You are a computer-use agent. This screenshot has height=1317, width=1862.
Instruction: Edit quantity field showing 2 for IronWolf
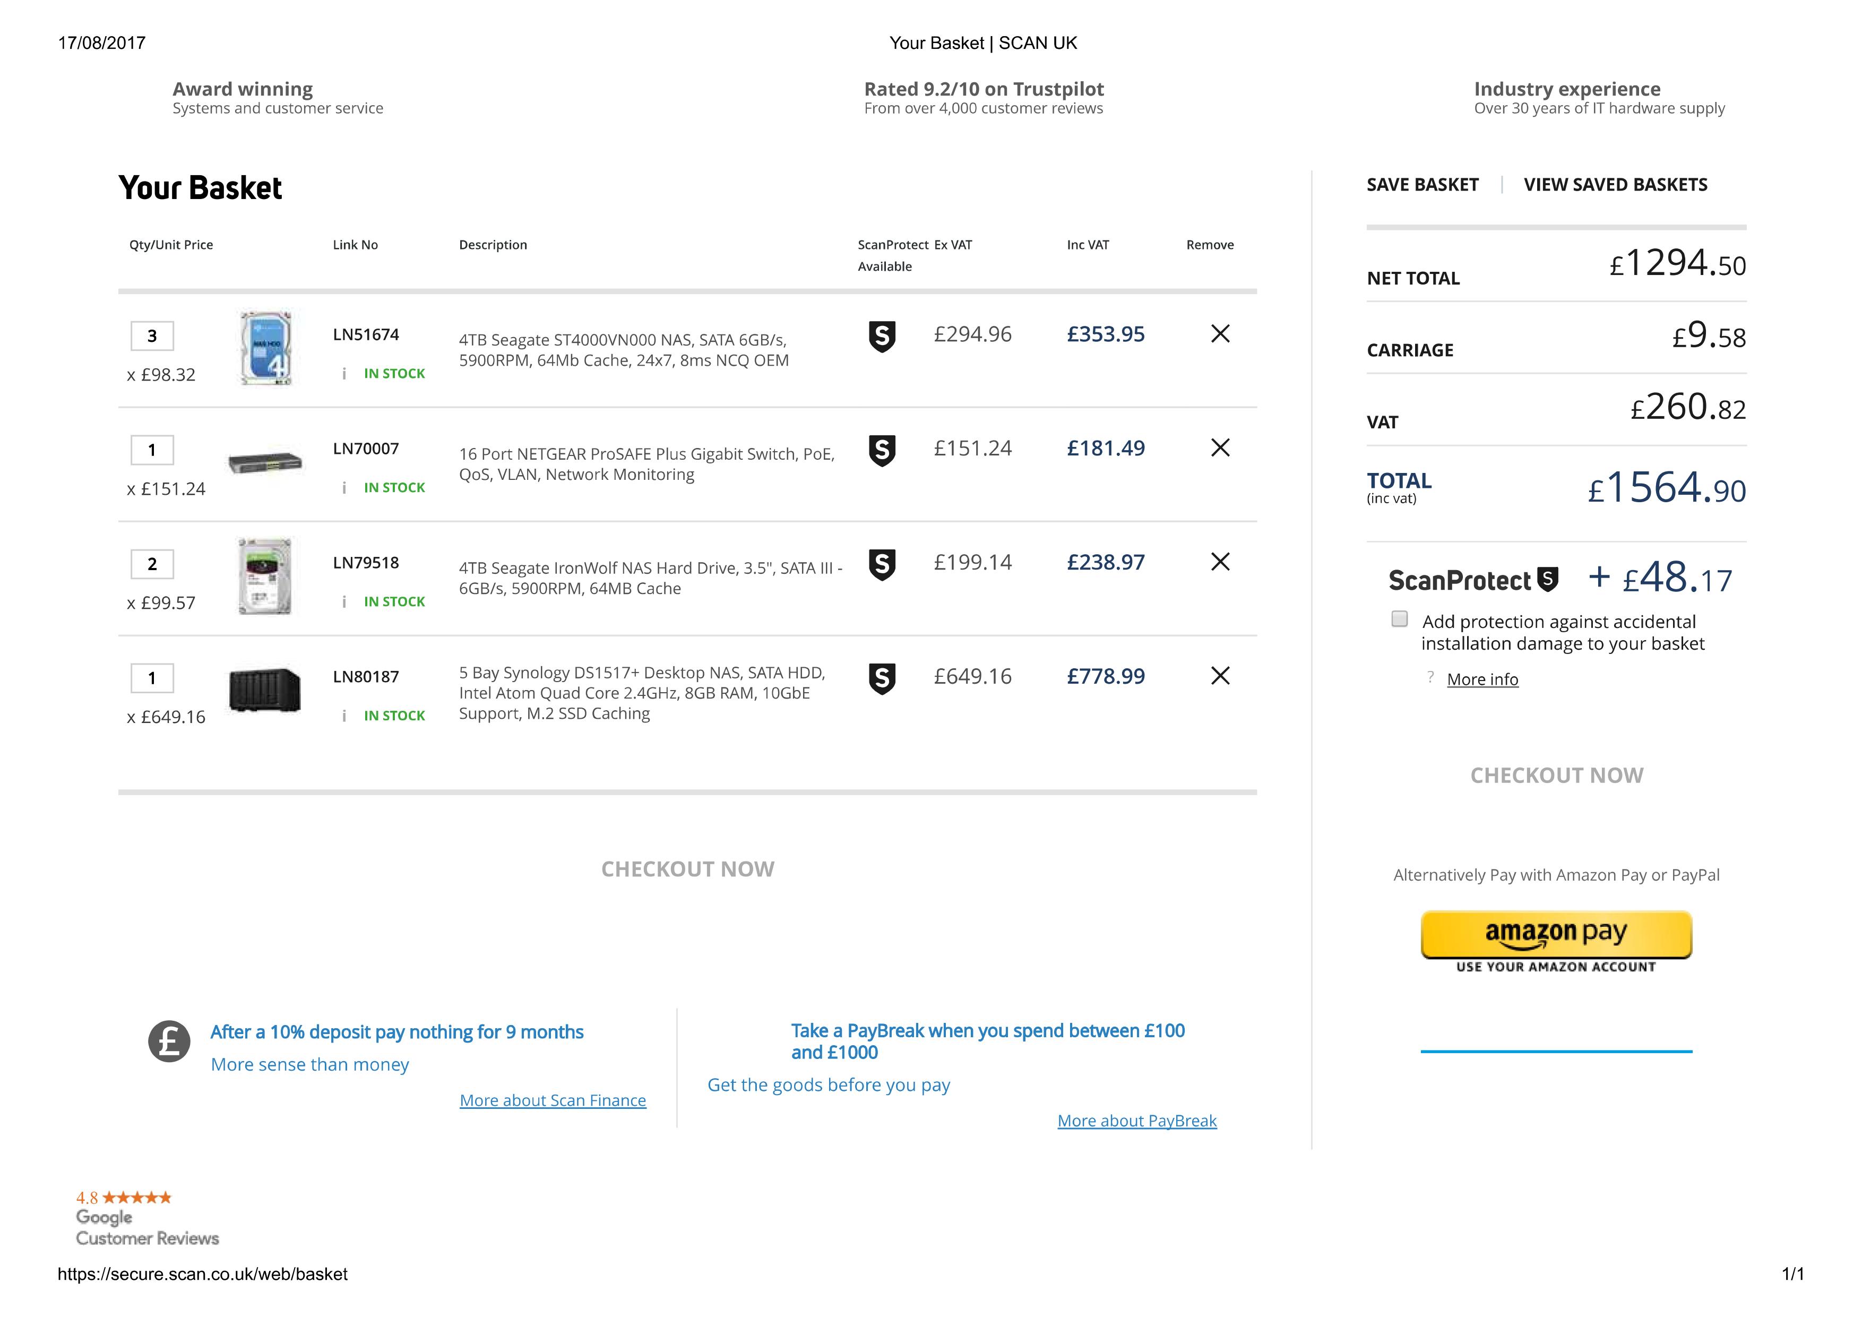[x=152, y=564]
